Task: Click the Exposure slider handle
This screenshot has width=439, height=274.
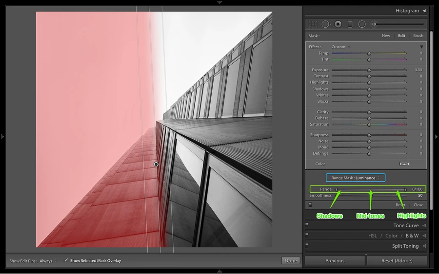Action: pyautogui.click(x=369, y=70)
